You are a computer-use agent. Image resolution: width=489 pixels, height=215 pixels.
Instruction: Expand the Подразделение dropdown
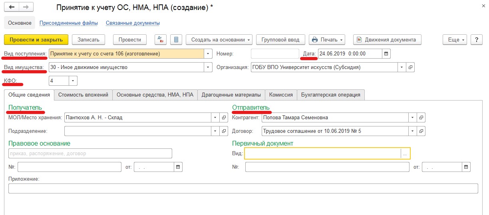pyautogui.click(x=215, y=131)
